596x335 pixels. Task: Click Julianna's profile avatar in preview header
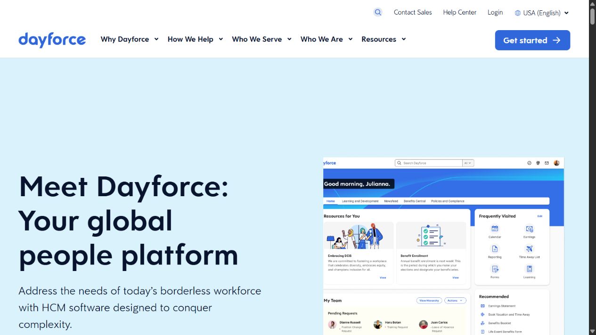click(x=556, y=163)
